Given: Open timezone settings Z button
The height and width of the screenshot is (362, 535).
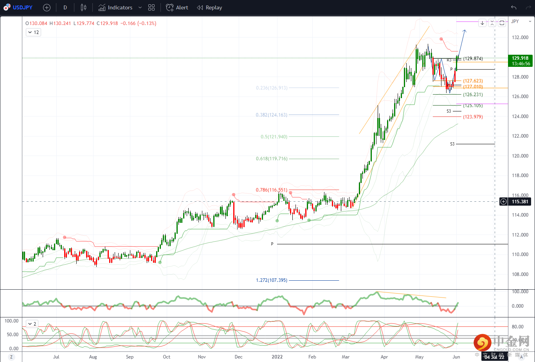Looking at the screenshot, I should coord(11,357).
